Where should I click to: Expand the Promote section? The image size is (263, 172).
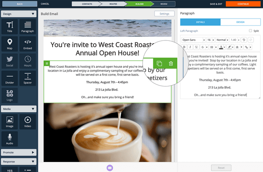(x=19, y=153)
